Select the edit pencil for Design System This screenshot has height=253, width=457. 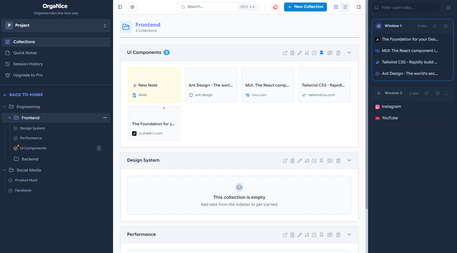tap(300, 160)
